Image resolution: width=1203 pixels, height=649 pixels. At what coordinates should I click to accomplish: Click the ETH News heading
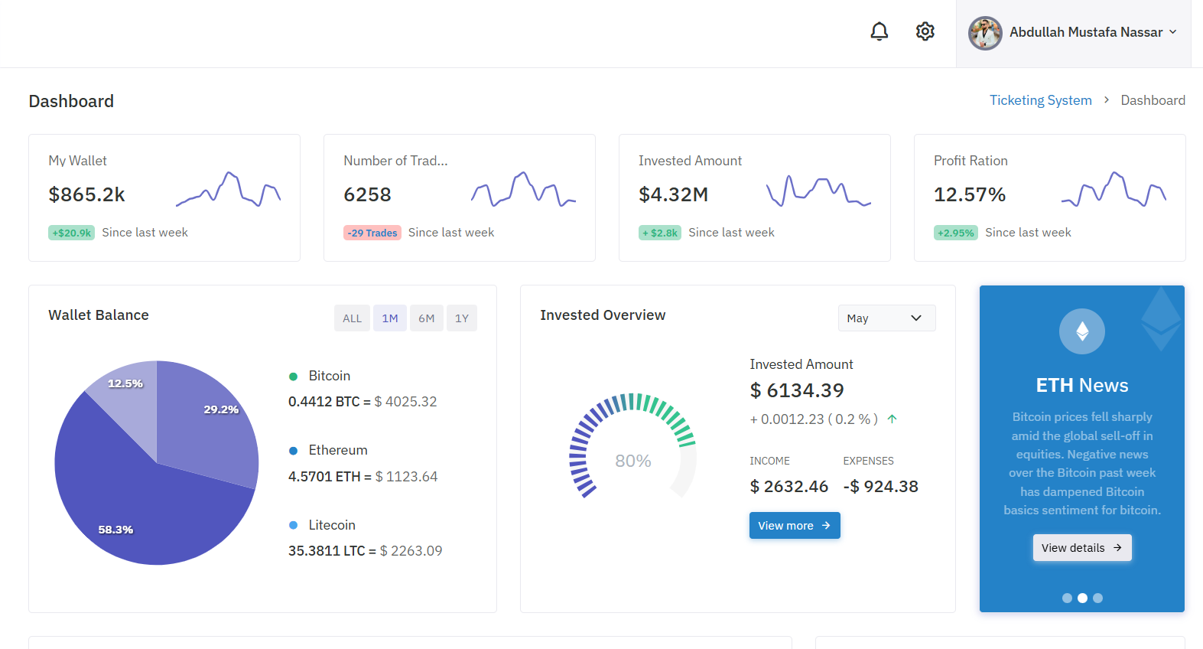coord(1082,385)
